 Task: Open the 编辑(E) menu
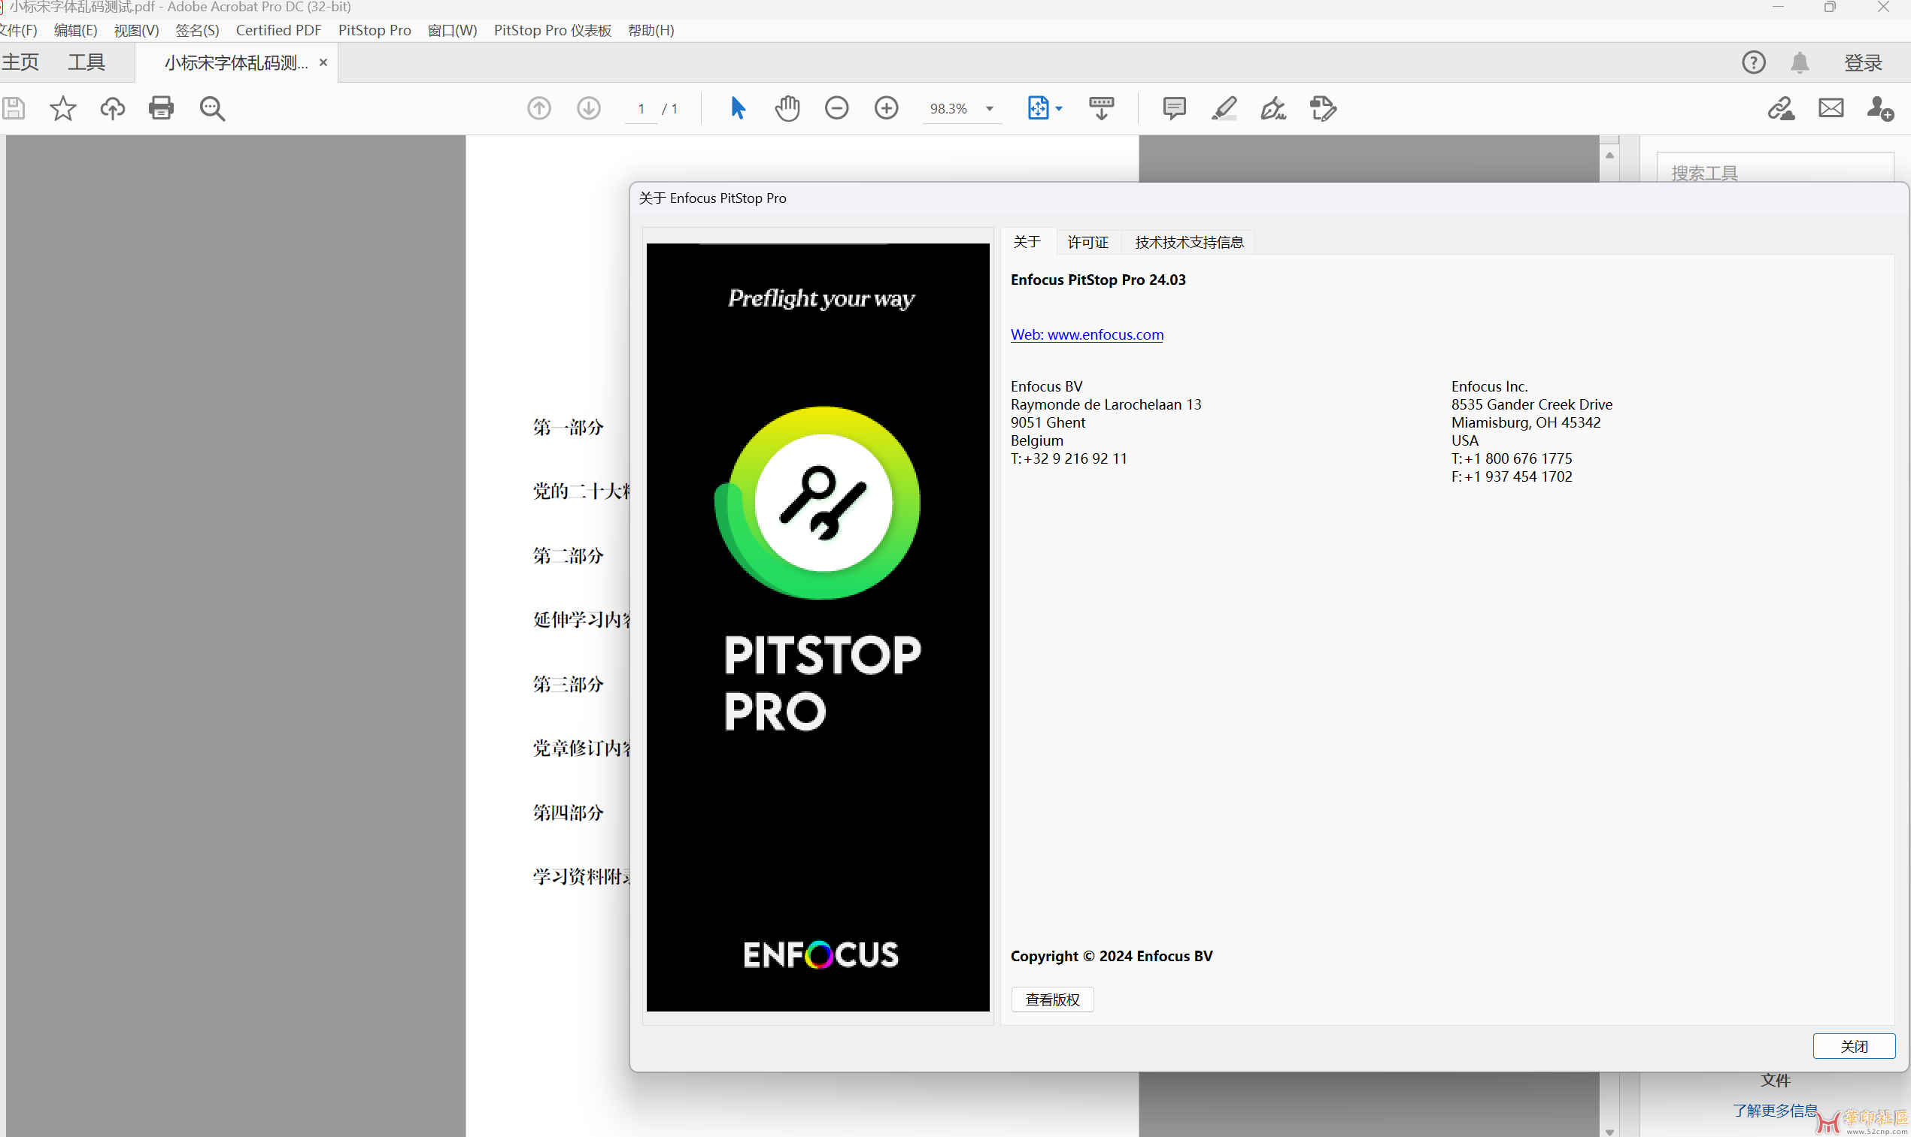click(75, 30)
